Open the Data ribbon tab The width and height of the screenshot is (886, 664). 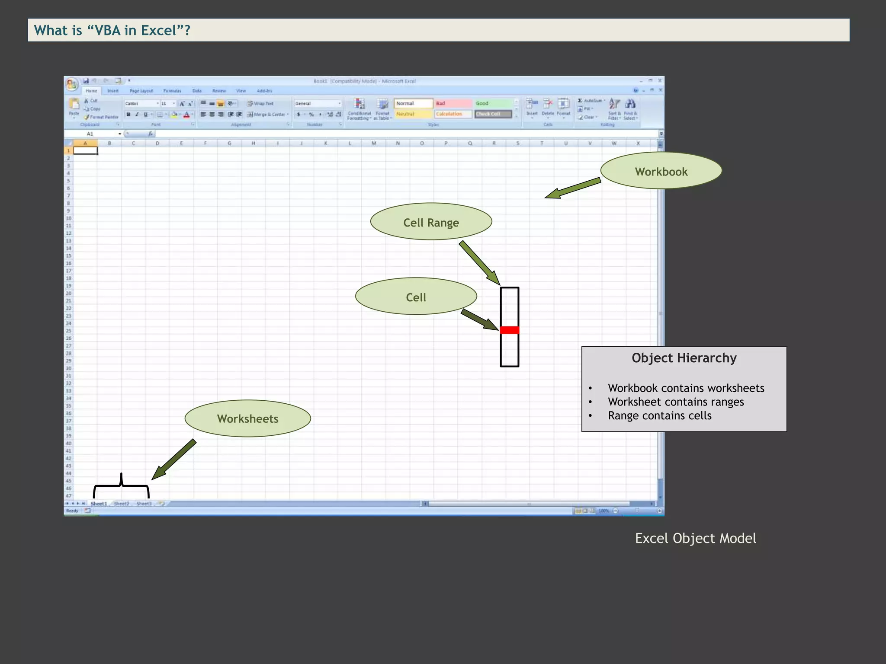(x=197, y=91)
